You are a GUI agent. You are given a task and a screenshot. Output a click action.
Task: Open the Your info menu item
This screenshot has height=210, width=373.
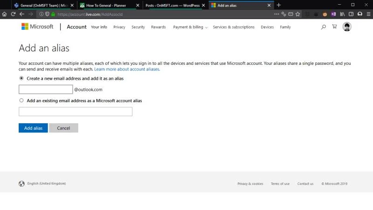click(99, 27)
